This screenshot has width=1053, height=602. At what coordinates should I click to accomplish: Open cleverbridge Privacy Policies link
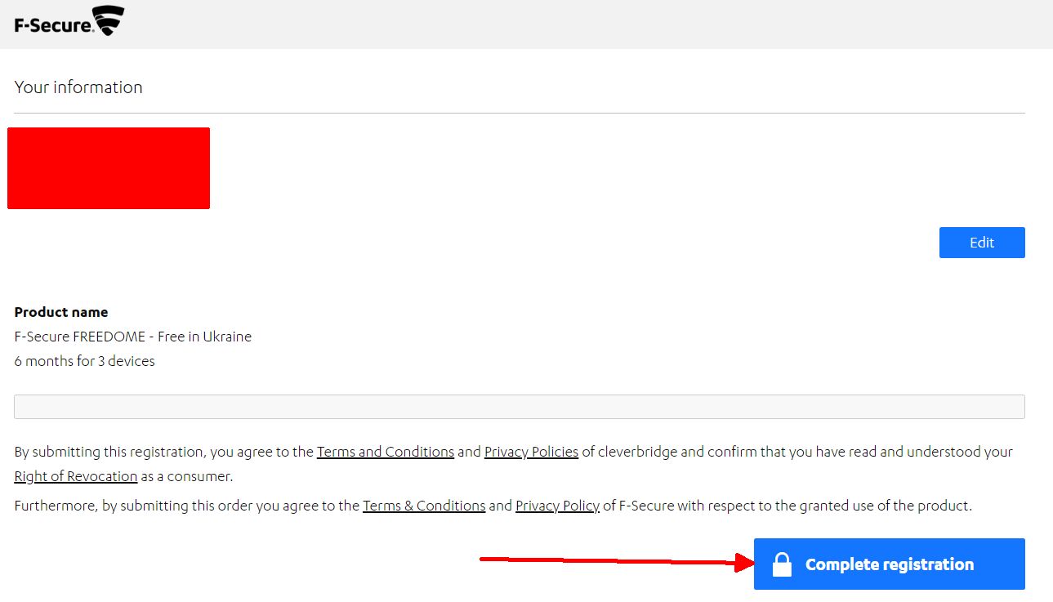[531, 452]
